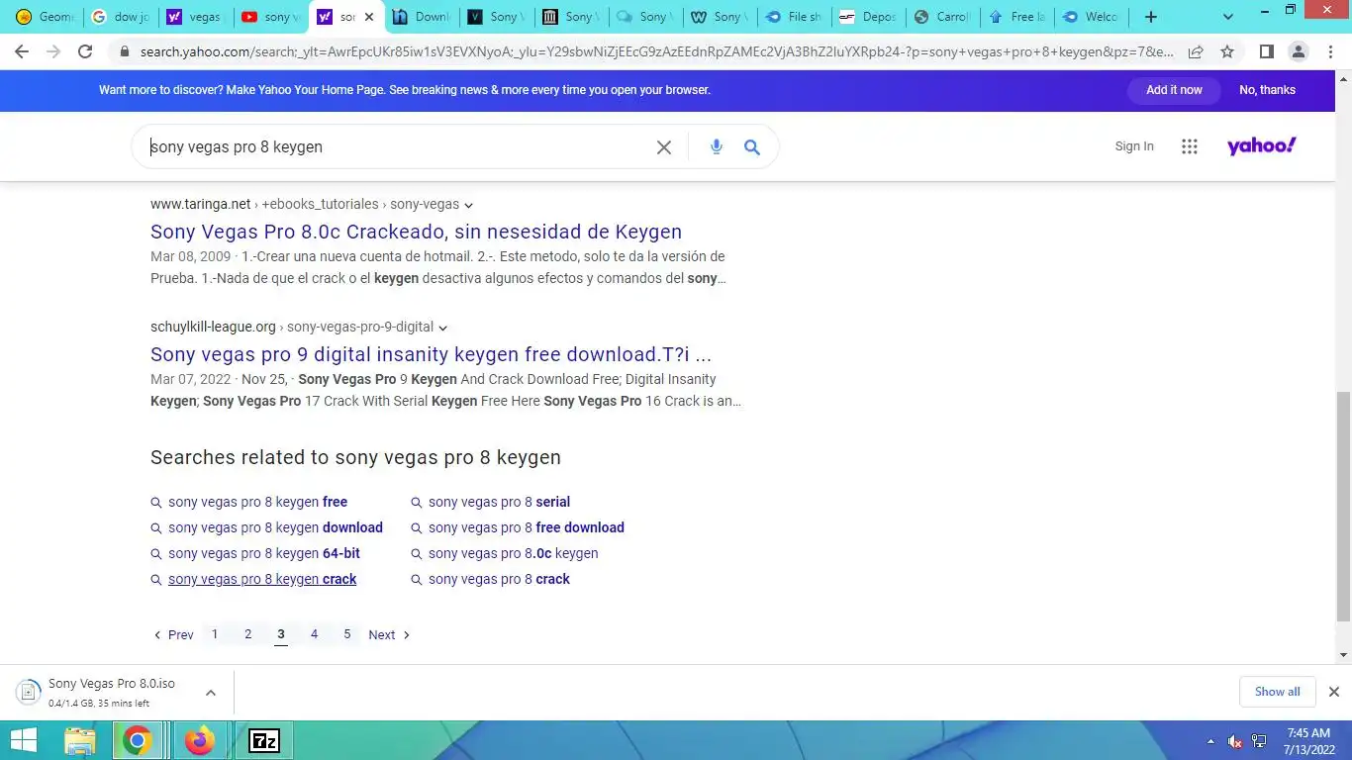This screenshot has width=1352, height=760.
Task: Open Sony Vegas Pro 8.0c Crackeado result
Action: tap(416, 232)
